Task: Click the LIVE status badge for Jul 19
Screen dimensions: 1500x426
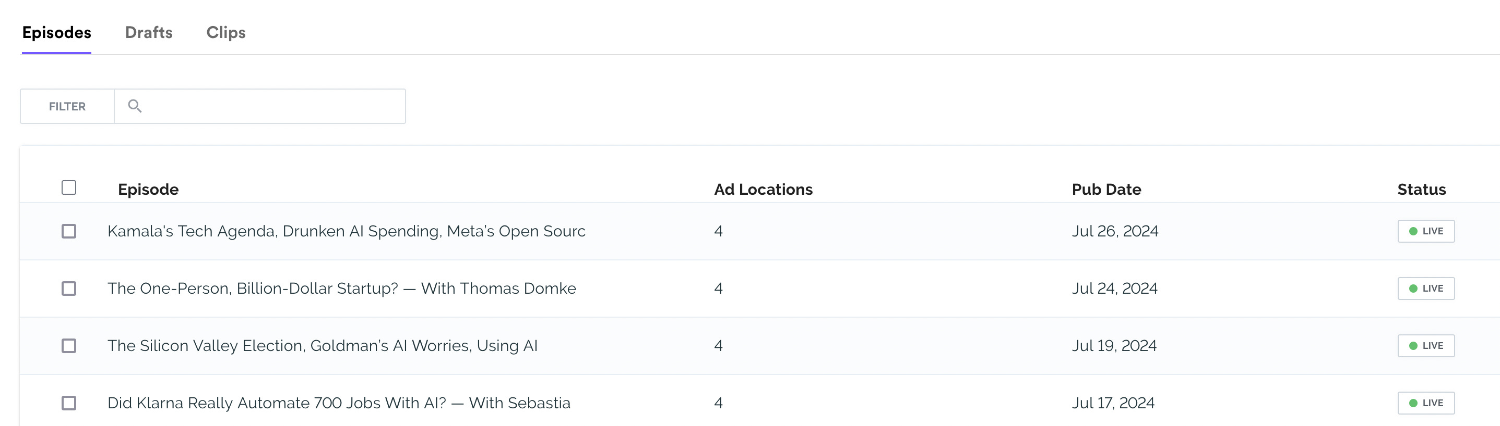Action: pyautogui.click(x=1425, y=346)
